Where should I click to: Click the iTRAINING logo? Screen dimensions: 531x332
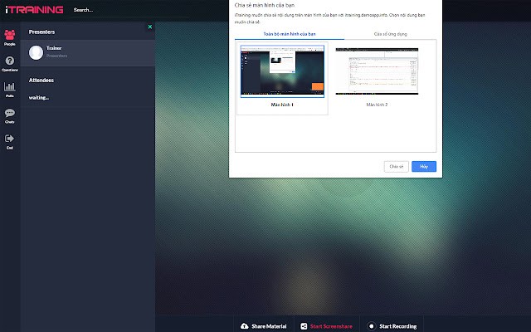click(x=34, y=10)
